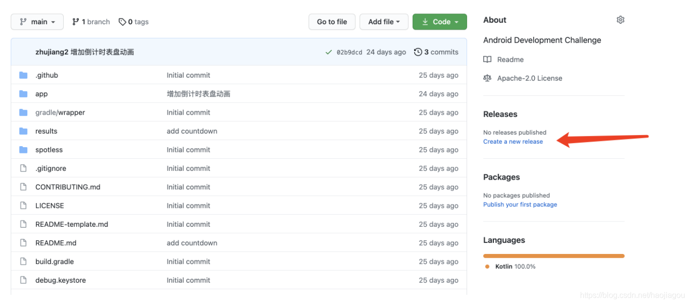Open the .gitignore file
This screenshot has height=304, width=689.
(51, 169)
